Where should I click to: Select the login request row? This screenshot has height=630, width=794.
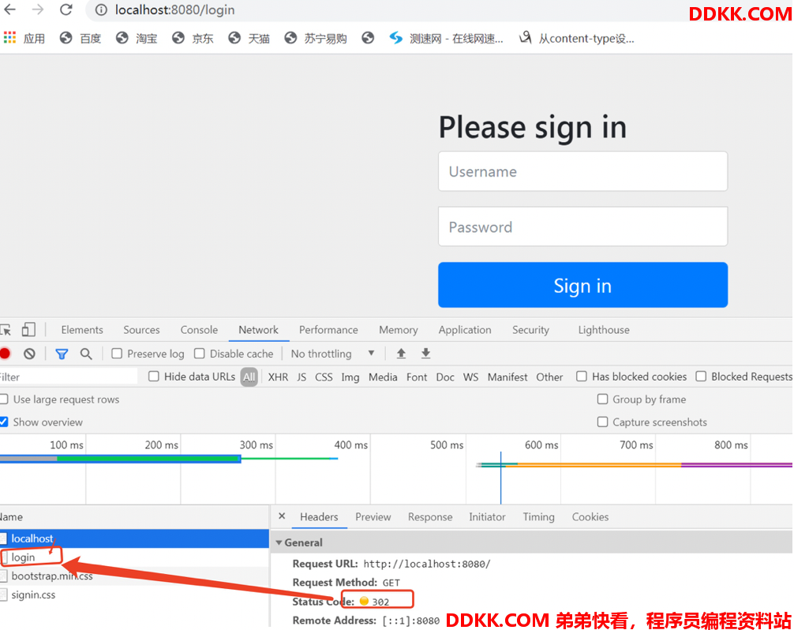tap(134, 557)
